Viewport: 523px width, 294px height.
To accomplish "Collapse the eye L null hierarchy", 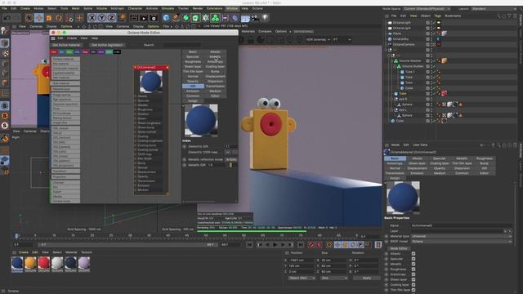I will coord(391,110).
